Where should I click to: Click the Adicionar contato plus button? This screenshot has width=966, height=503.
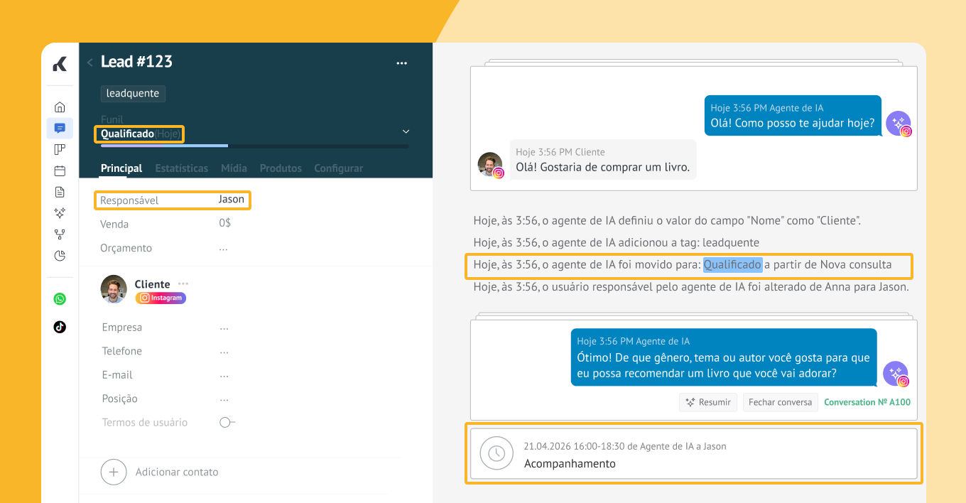(x=114, y=472)
